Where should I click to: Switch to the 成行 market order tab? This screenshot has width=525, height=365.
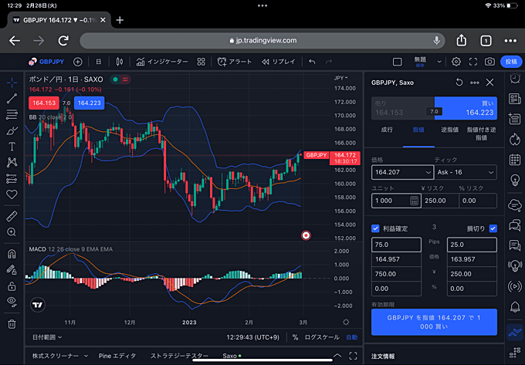387,130
